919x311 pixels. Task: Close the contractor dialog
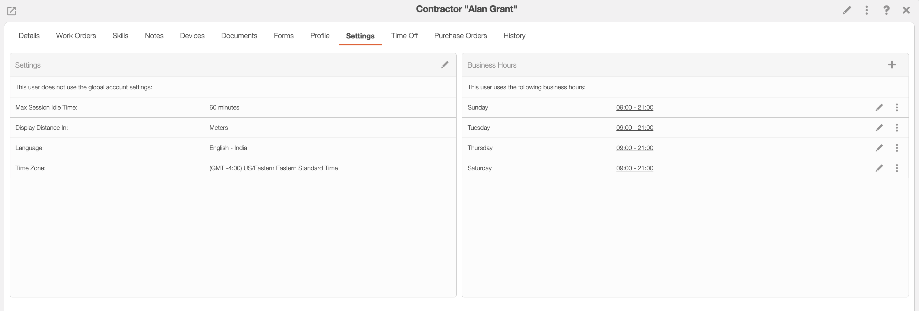tap(906, 10)
